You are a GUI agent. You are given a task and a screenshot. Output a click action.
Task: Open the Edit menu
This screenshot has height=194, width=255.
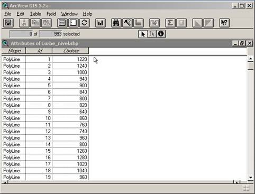coord(21,14)
